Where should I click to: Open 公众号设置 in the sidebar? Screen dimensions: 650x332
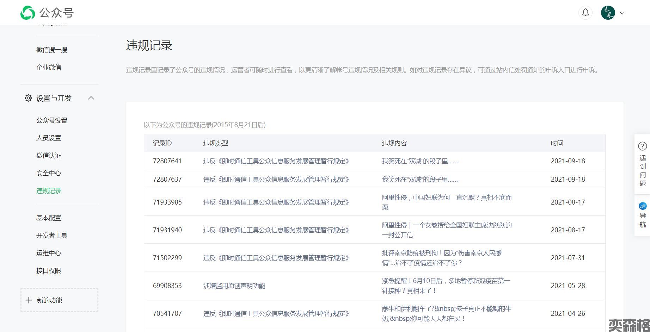(52, 120)
